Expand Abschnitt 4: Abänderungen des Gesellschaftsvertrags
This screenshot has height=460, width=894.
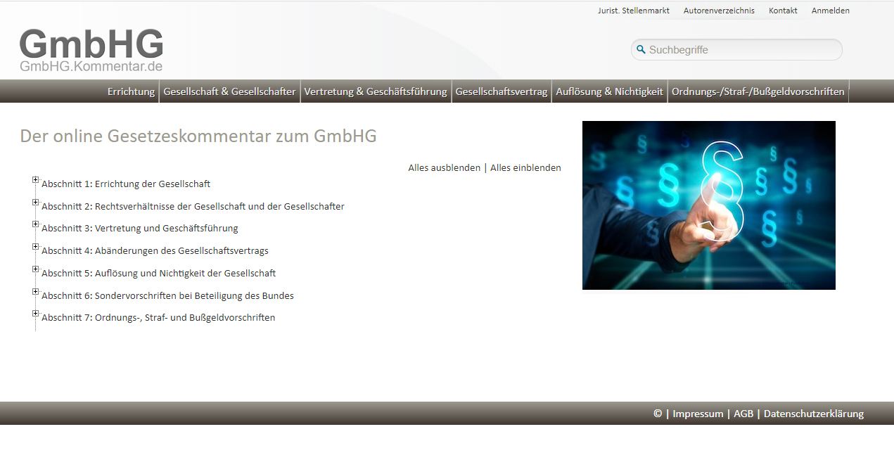35,246
